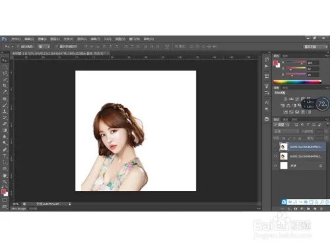Viewport: 330px width, 247px height.
Task: Open the History panel icon
Action: pos(267,59)
